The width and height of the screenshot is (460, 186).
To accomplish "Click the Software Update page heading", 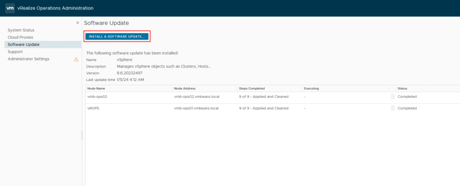I will point(106,23).
